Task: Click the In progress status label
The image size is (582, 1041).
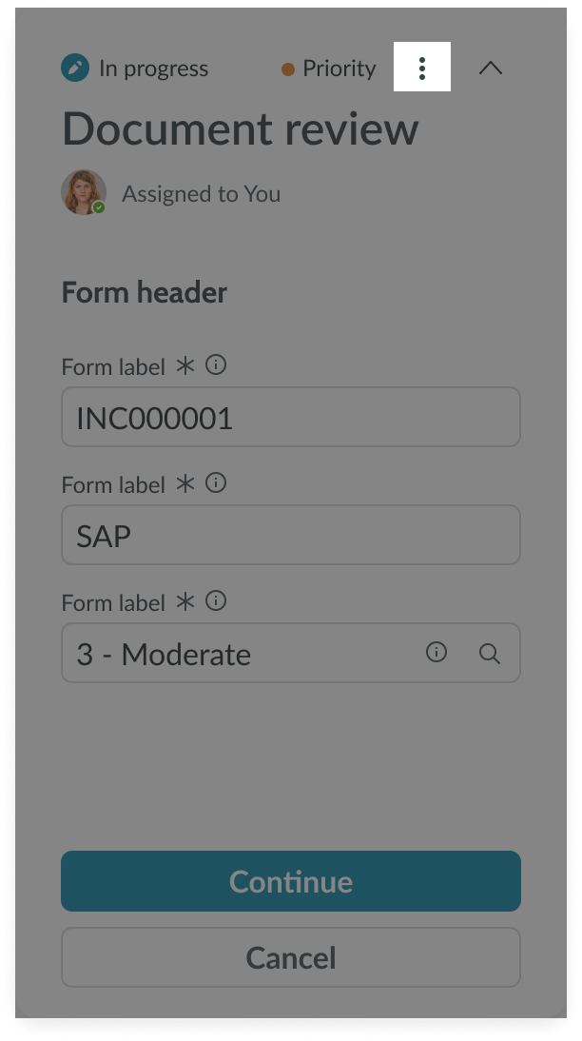Action: point(153,69)
